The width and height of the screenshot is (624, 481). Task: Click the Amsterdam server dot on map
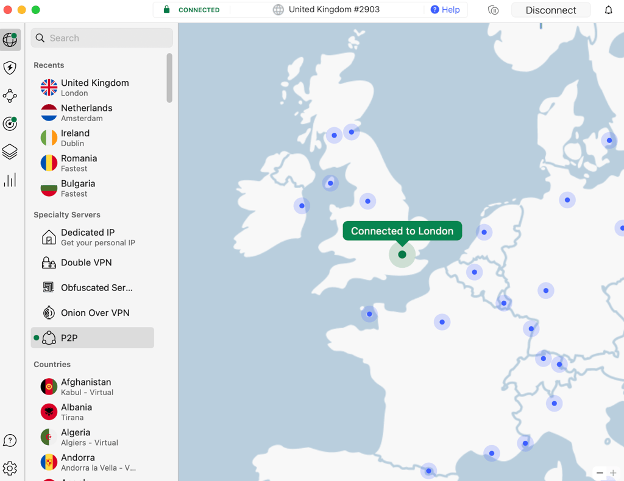point(484,232)
